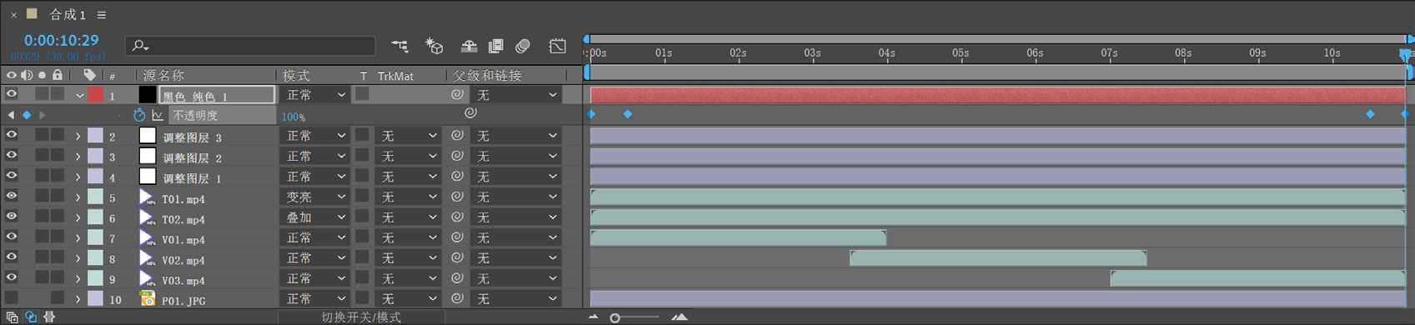
Task: Click the opacity keyframe diamond toggle
Action: click(27, 115)
